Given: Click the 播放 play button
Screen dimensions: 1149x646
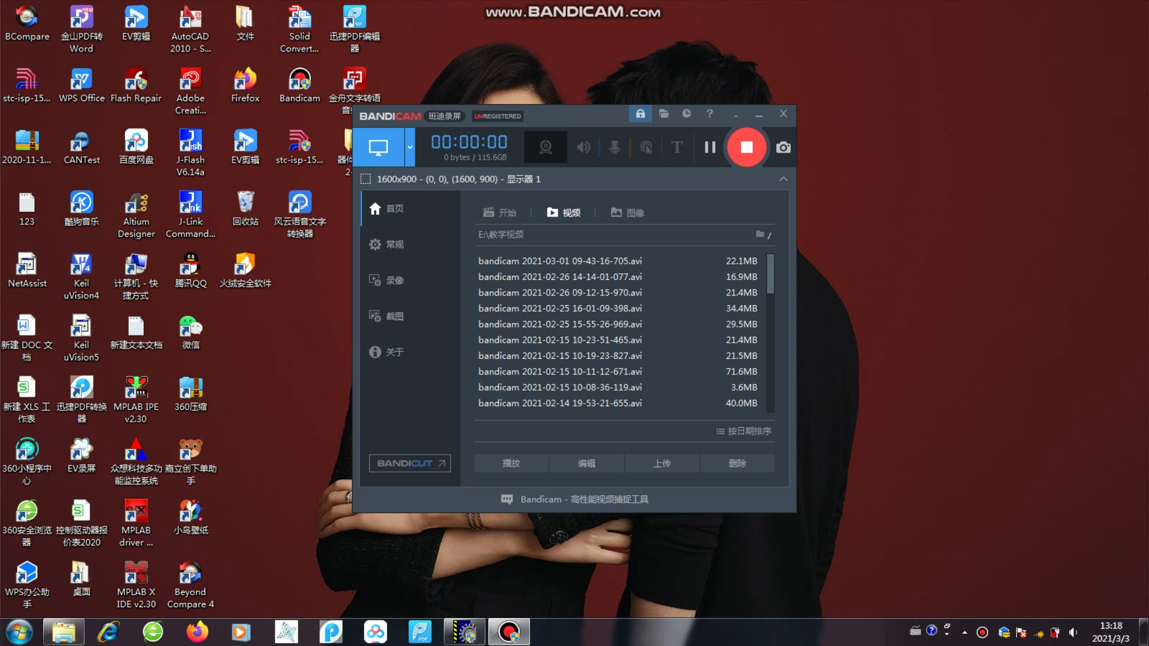Looking at the screenshot, I should [511, 464].
